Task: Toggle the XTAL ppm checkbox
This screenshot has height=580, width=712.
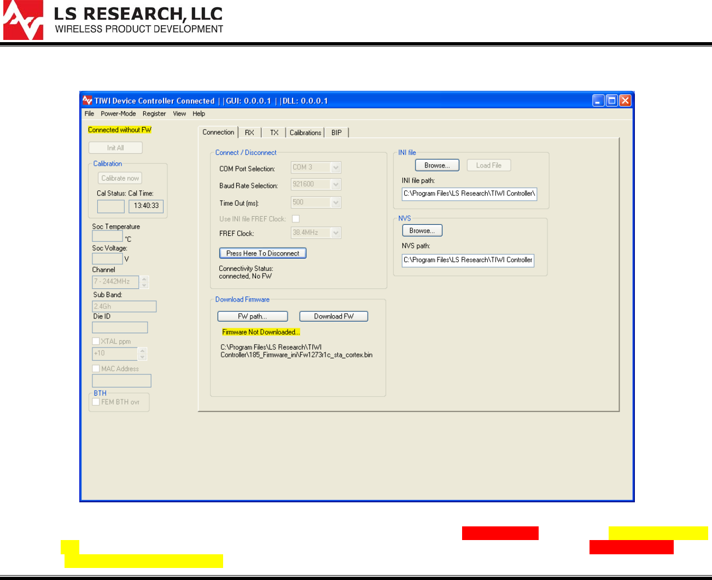Action: tap(96, 341)
